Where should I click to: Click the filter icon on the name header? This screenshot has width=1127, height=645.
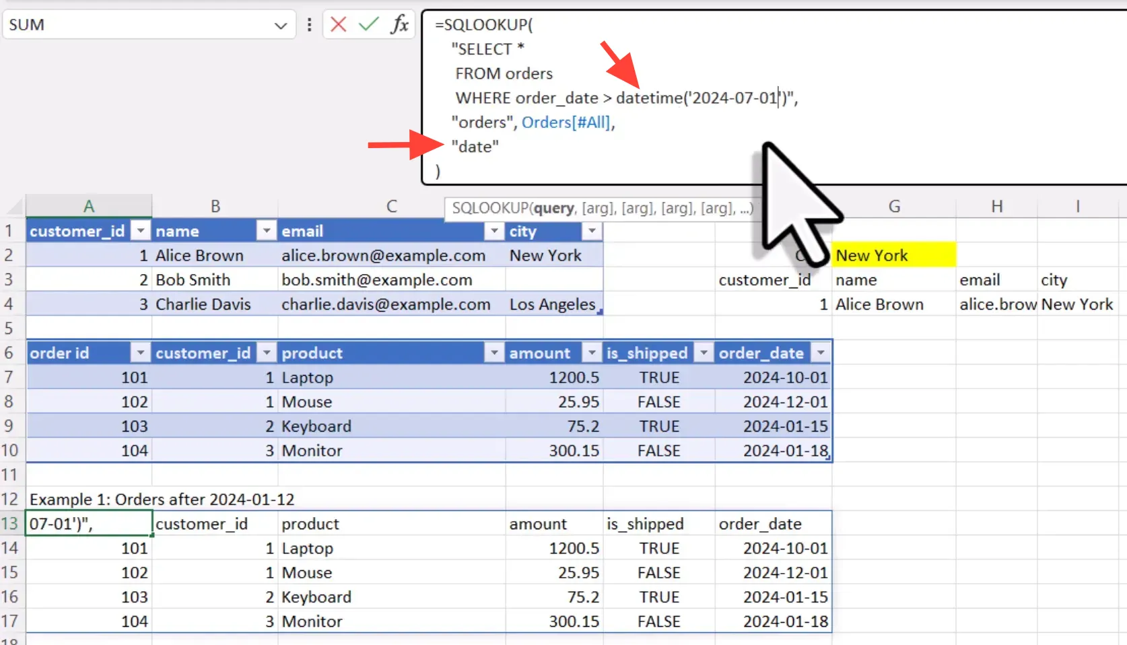(x=265, y=231)
